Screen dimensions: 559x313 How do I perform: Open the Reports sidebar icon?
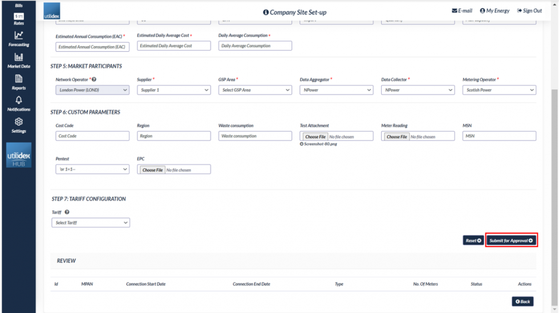(19, 82)
